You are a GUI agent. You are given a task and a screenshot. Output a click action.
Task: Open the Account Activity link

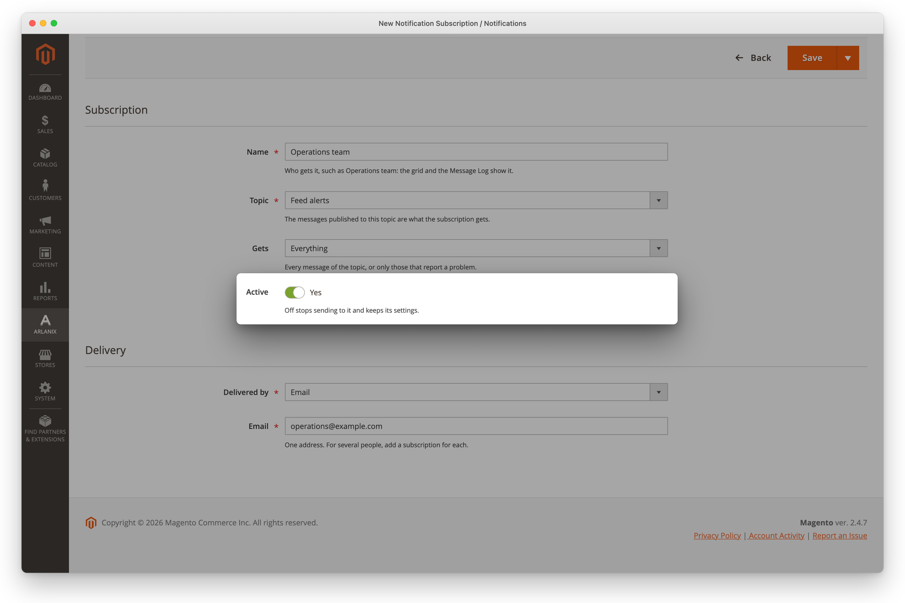click(x=776, y=535)
